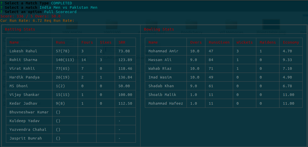The image size is (308, 147).
Task: Click the strike rate 136.84
Action: tap(125, 77)
